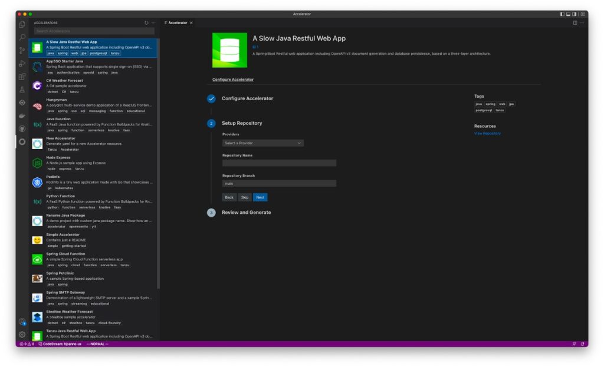The height and width of the screenshot is (367, 604).
Task: Open the Extensions view
Action: (x=22, y=77)
